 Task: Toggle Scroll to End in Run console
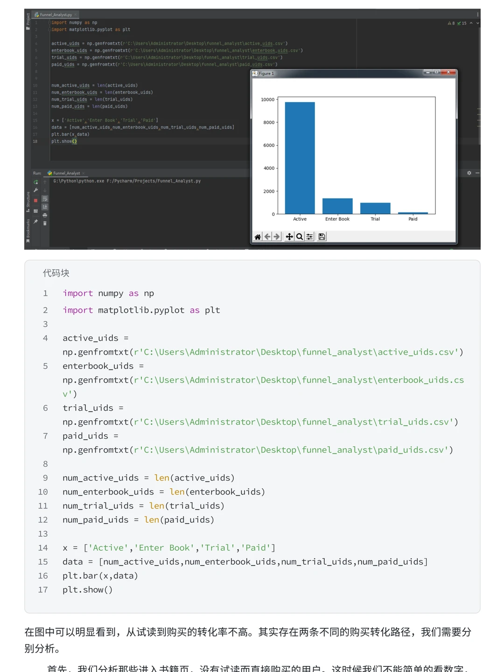(x=45, y=207)
